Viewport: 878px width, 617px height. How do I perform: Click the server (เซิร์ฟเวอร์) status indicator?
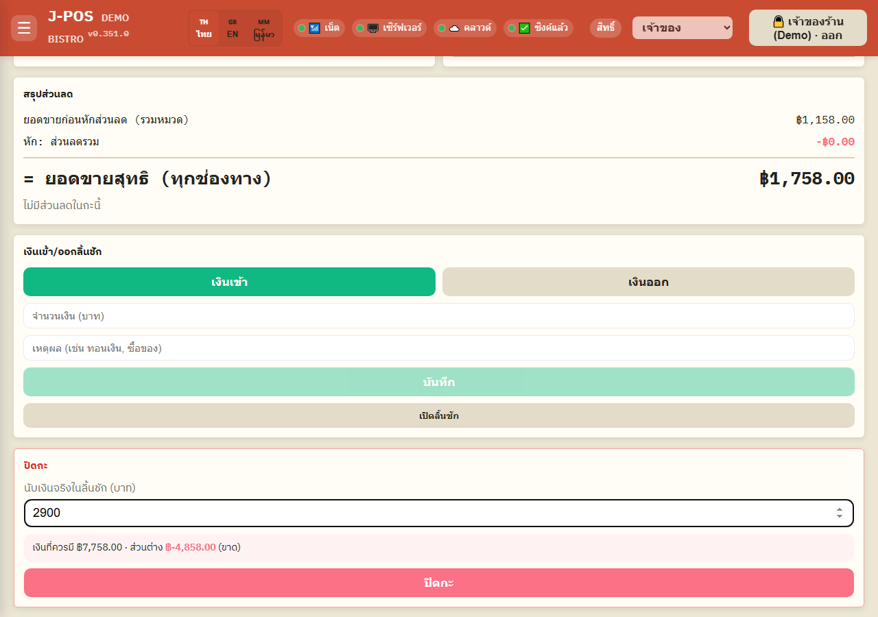[390, 28]
